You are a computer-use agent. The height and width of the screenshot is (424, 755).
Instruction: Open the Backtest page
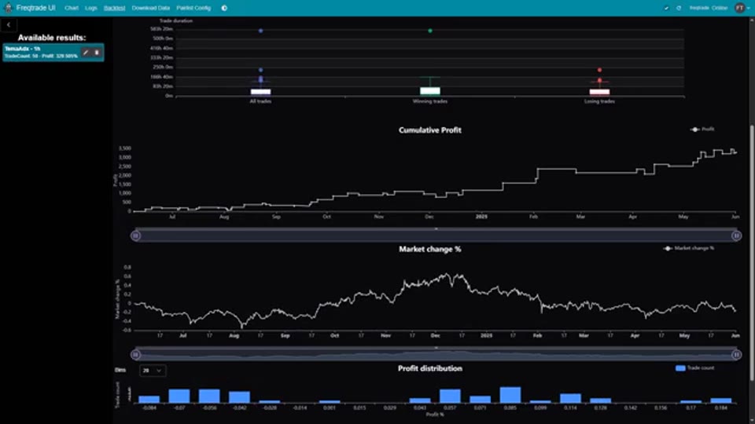click(115, 8)
